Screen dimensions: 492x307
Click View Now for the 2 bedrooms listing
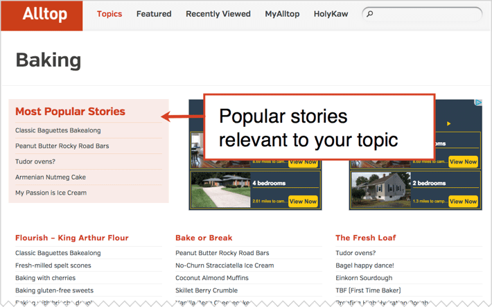(x=463, y=202)
